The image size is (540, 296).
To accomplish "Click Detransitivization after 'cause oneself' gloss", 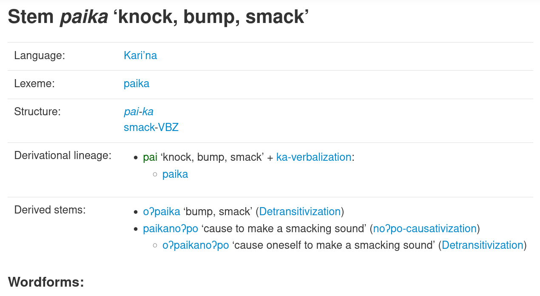I will (x=483, y=245).
